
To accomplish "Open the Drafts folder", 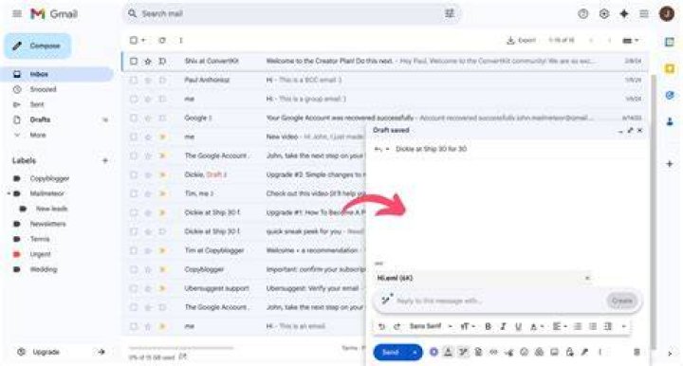I will coord(40,119).
